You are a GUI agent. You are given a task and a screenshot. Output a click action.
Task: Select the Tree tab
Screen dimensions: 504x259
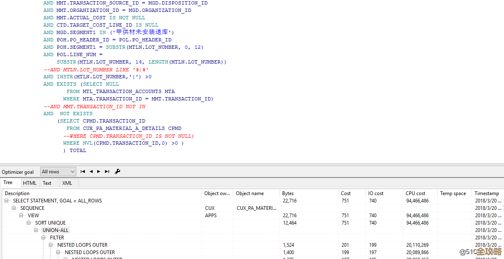pyautogui.click(x=8, y=183)
